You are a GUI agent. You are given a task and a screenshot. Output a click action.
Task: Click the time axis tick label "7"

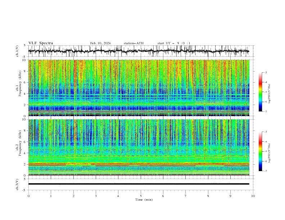(x=186, y=196)
